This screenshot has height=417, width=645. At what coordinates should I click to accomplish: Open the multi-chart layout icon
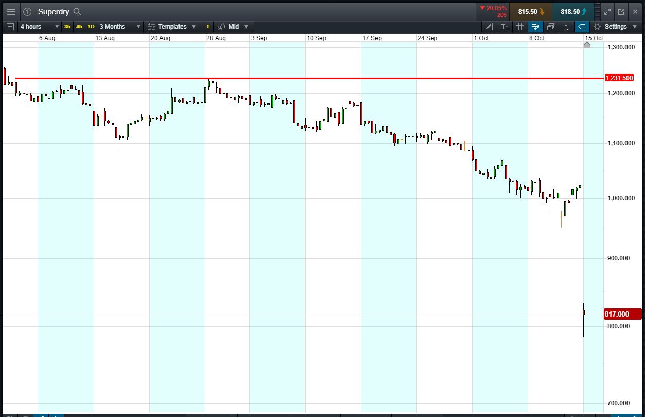click(x=551, y=27)
